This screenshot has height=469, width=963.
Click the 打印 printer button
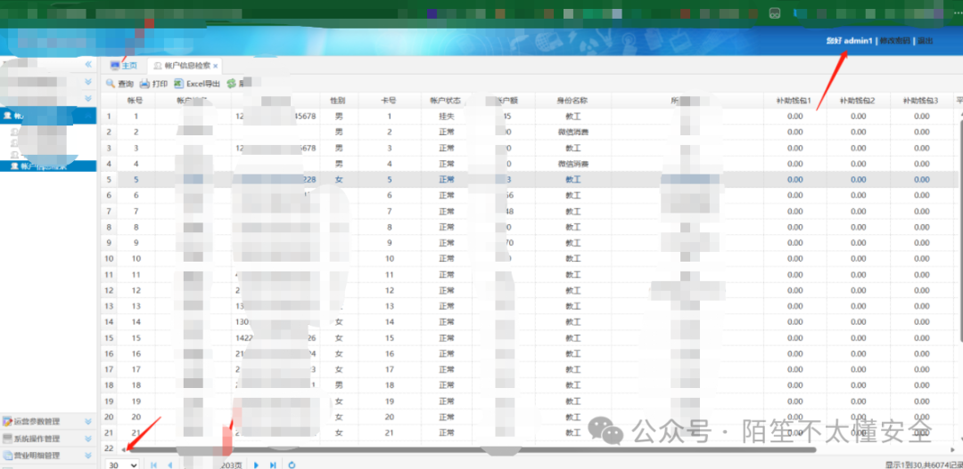153,84
